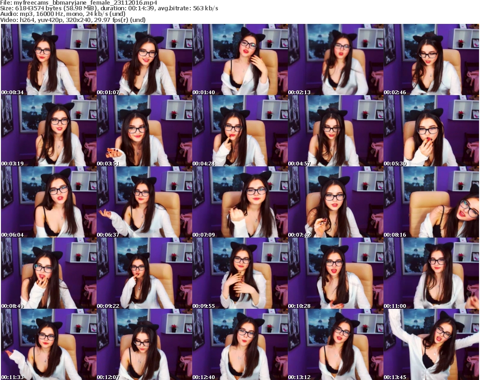Image resolution: width=480 pixels, height=380 pixels.
Task: Select the thumbnail frame stamped 00:12:40
Action: [240, 344]
